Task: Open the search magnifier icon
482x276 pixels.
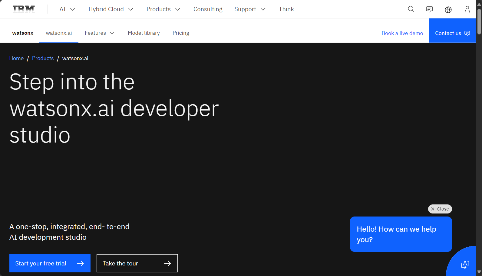Action: [x=411, y=9]
